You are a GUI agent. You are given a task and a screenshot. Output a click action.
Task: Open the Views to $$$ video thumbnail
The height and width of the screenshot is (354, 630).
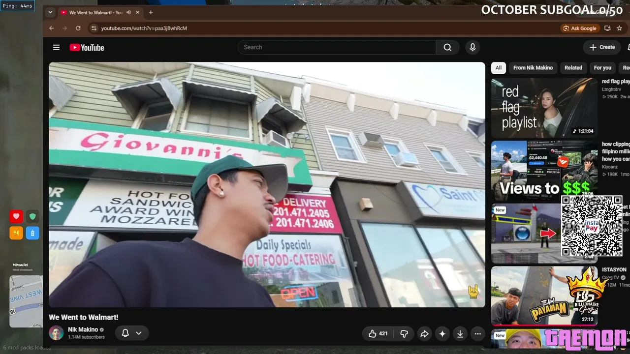544,170
